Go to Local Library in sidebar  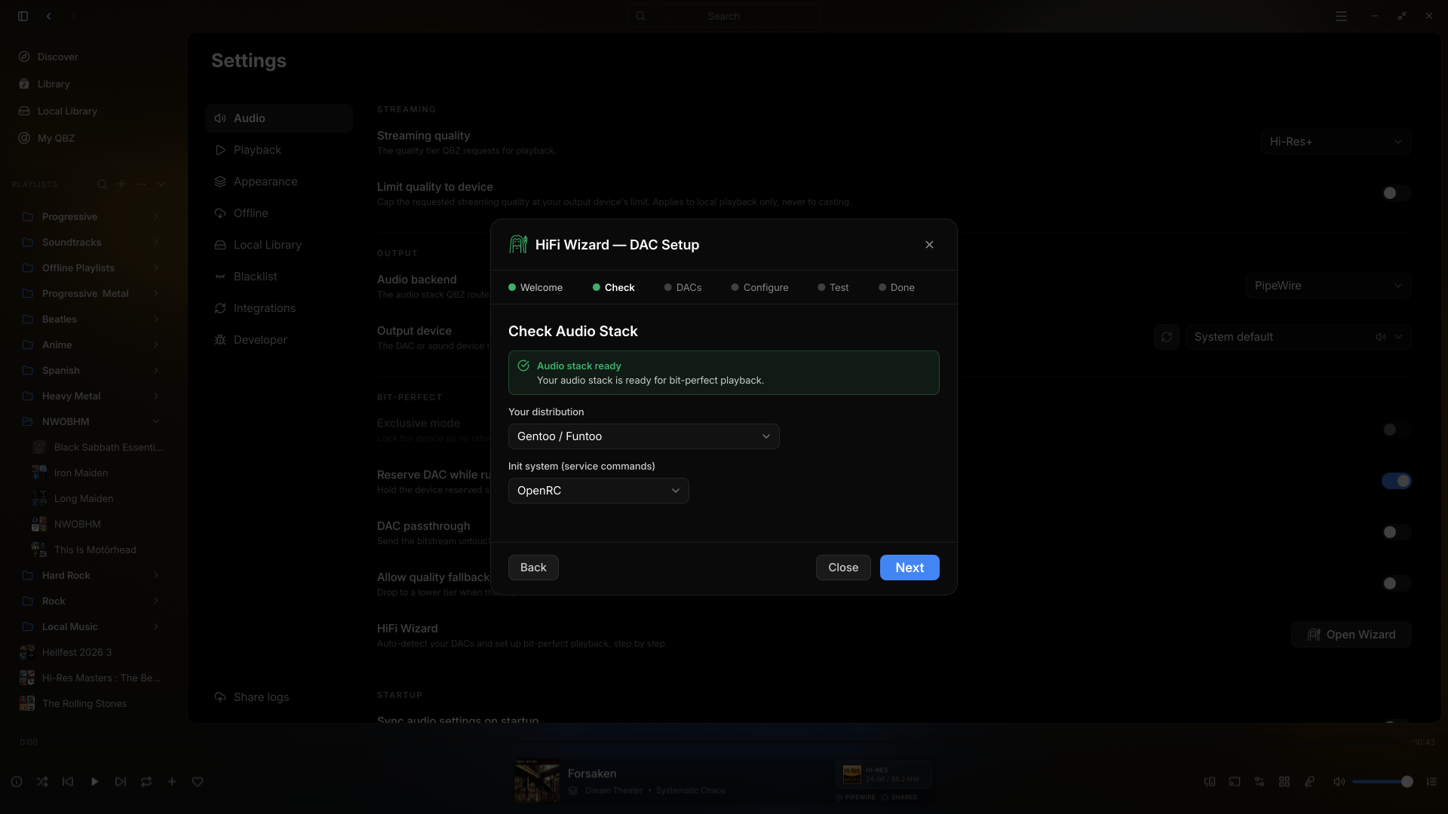pos(58,111)
